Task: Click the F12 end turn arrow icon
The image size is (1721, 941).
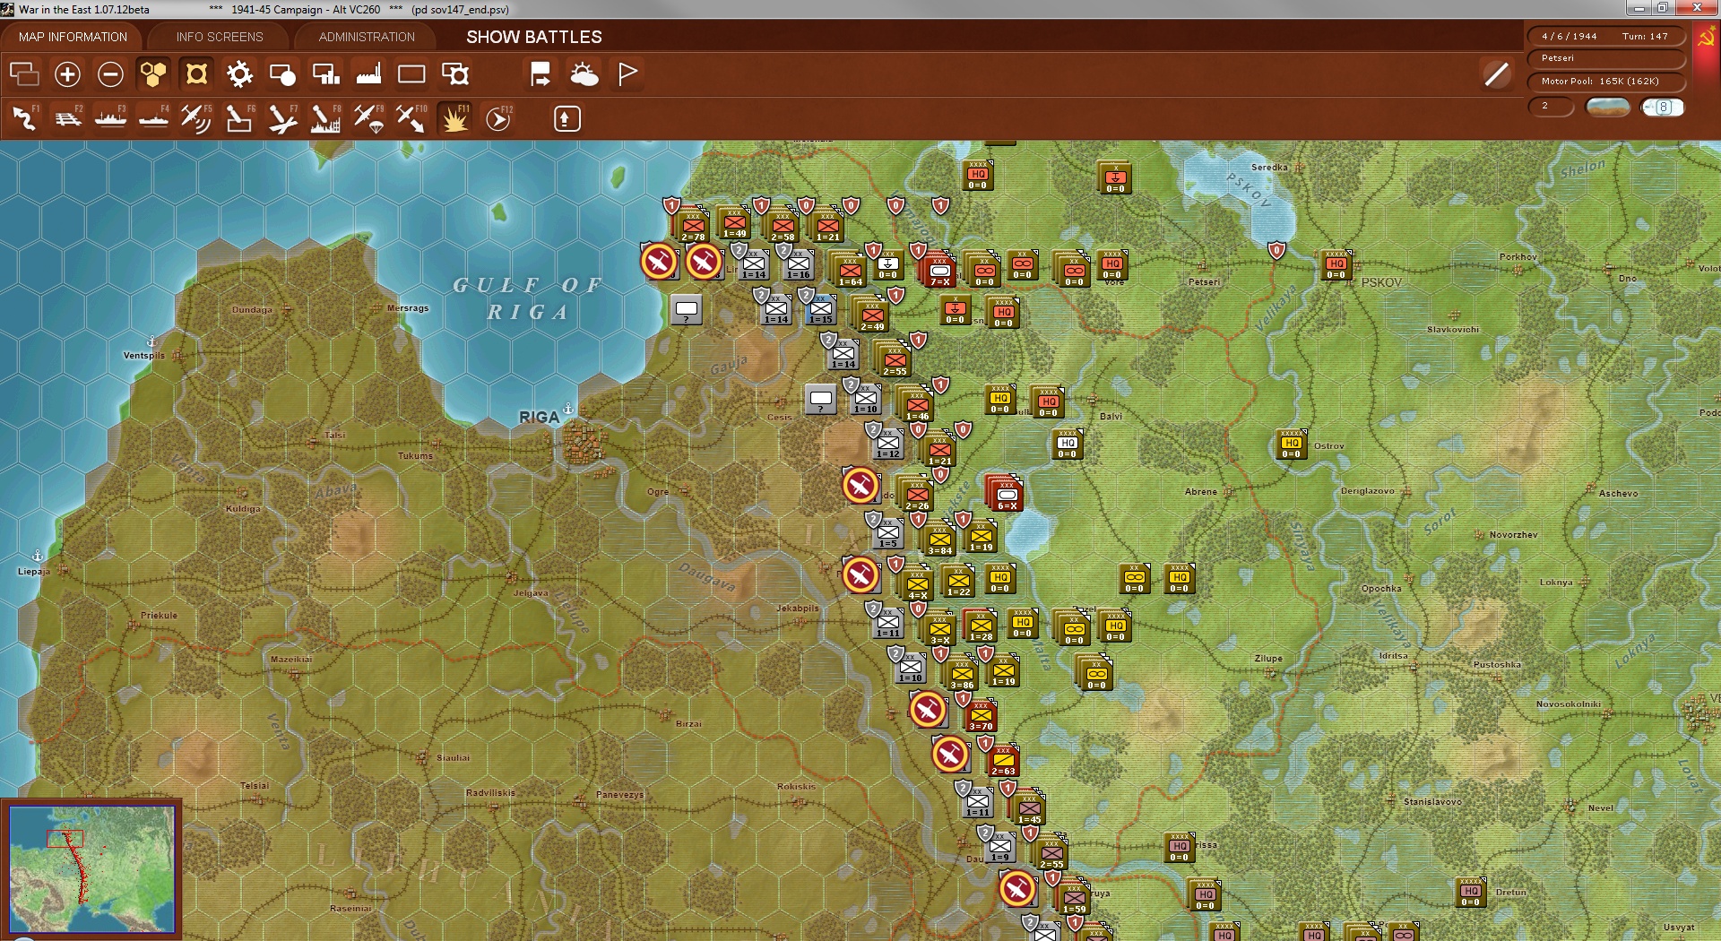Action: point(498,118)
